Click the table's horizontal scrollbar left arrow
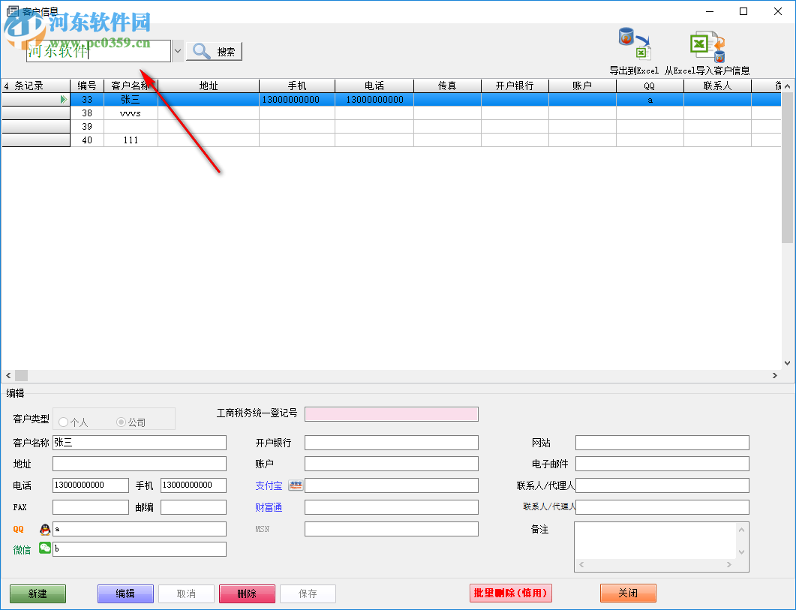The width and height of the screenshot is (796, 610). point(8,375)
